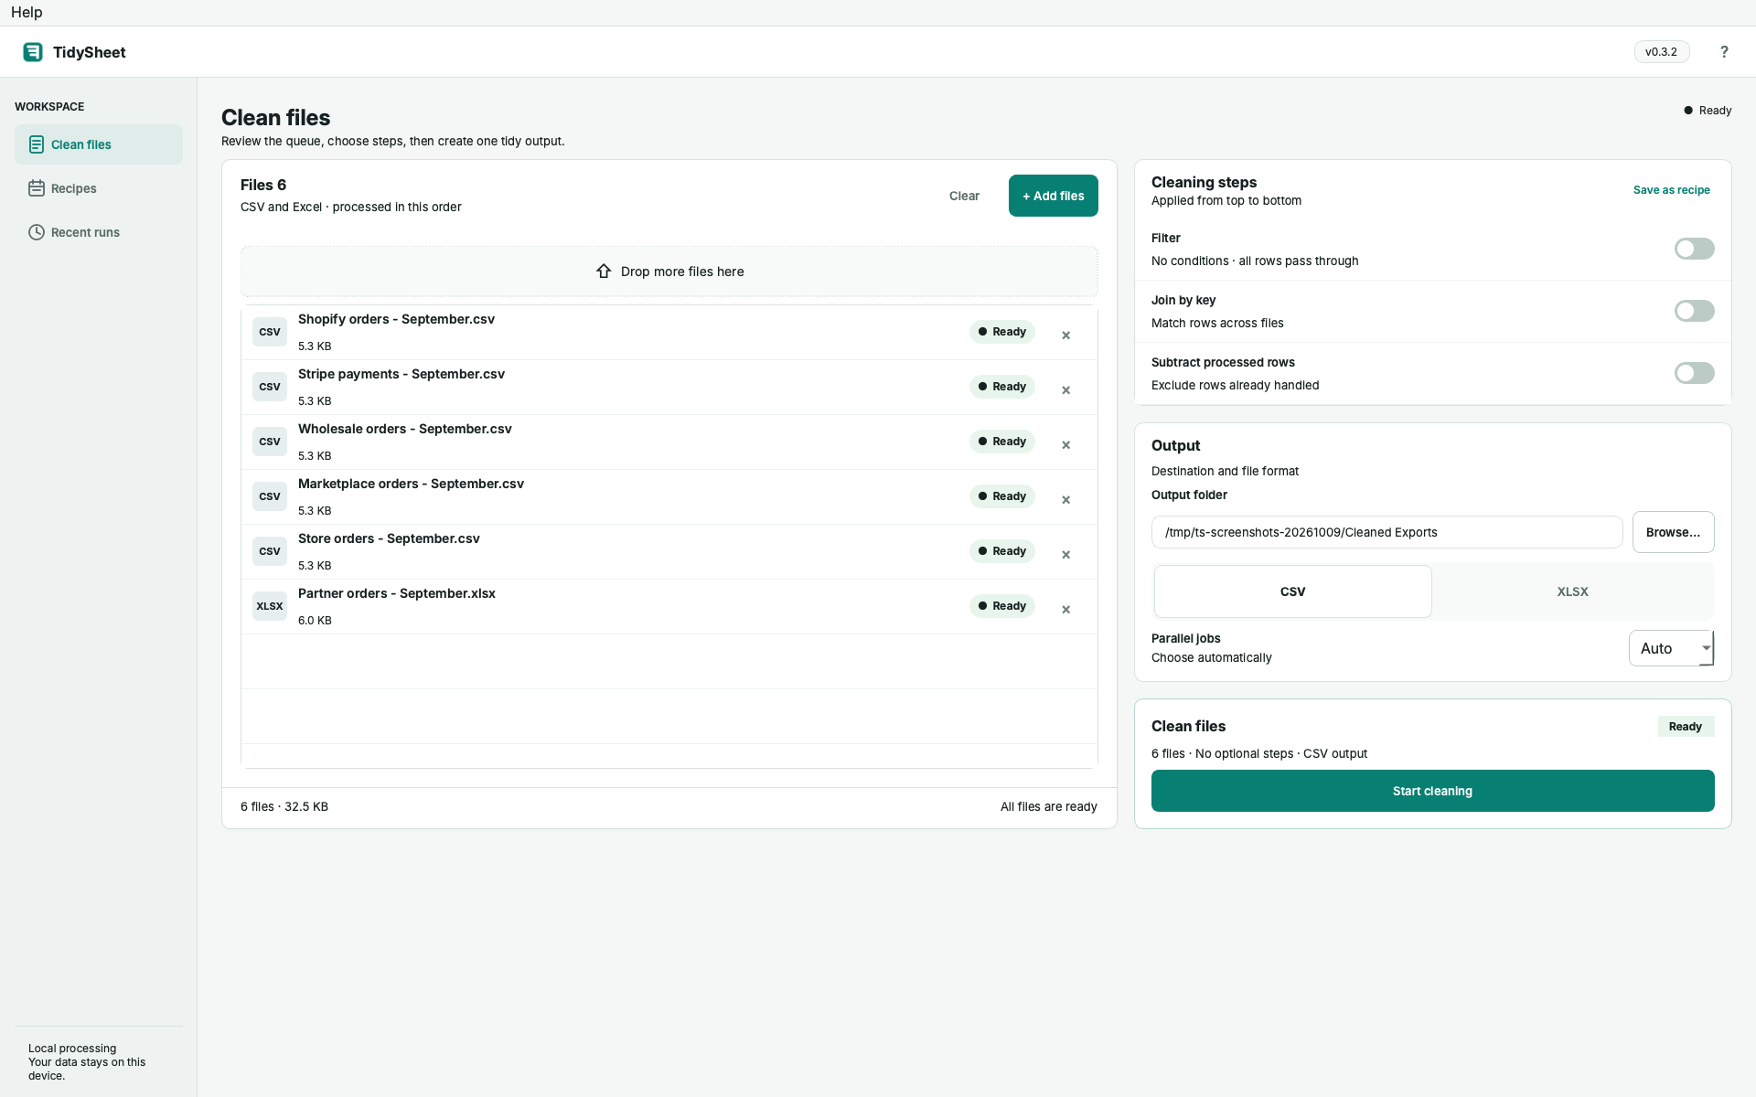
Task: Open the Parallel jobs Auto dropdown
Action: point(1671,648)
